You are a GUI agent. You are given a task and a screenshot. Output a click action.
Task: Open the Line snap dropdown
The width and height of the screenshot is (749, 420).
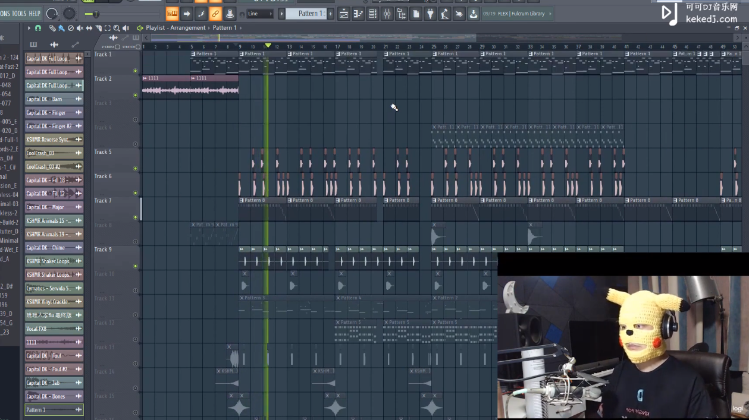260,14
